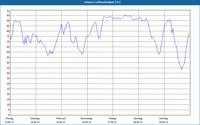This screenshot has height=125, width=200.
Task: Click the 5 y-axis value
Action: tap(8, 110)
